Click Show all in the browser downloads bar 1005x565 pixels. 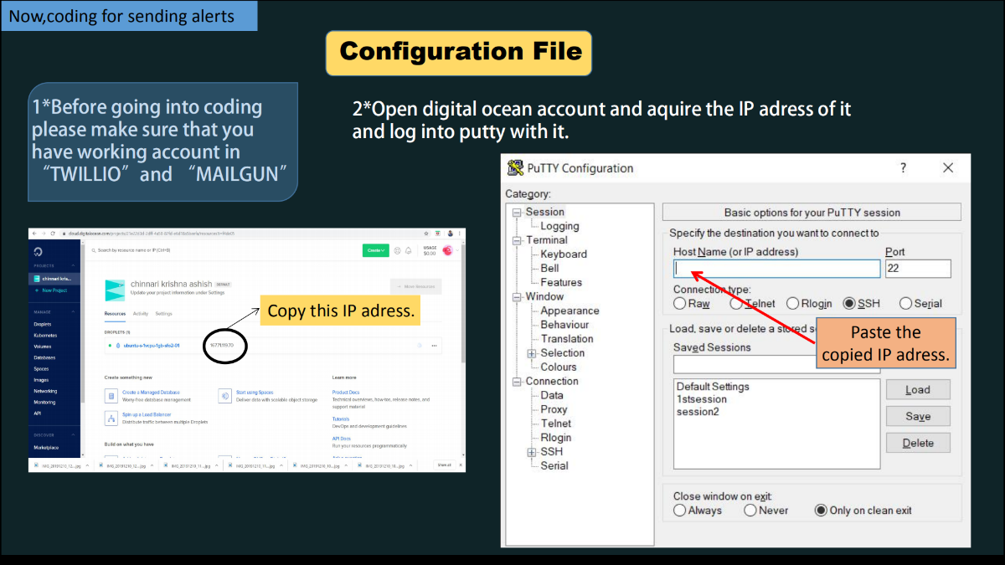[x=444, y=465]
